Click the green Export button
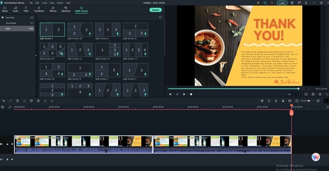 coord(155,10)
